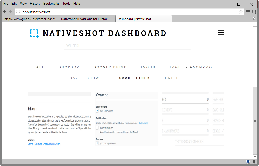Click the scrollbar down arrow
The image size is (259, 166).
pyautogui.click(x=255, y=157)
